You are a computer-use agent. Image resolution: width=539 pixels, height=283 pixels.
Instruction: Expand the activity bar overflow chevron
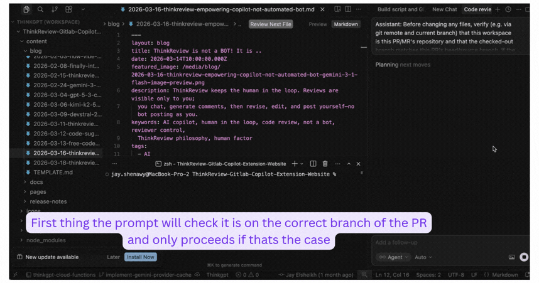coord(83,9)
